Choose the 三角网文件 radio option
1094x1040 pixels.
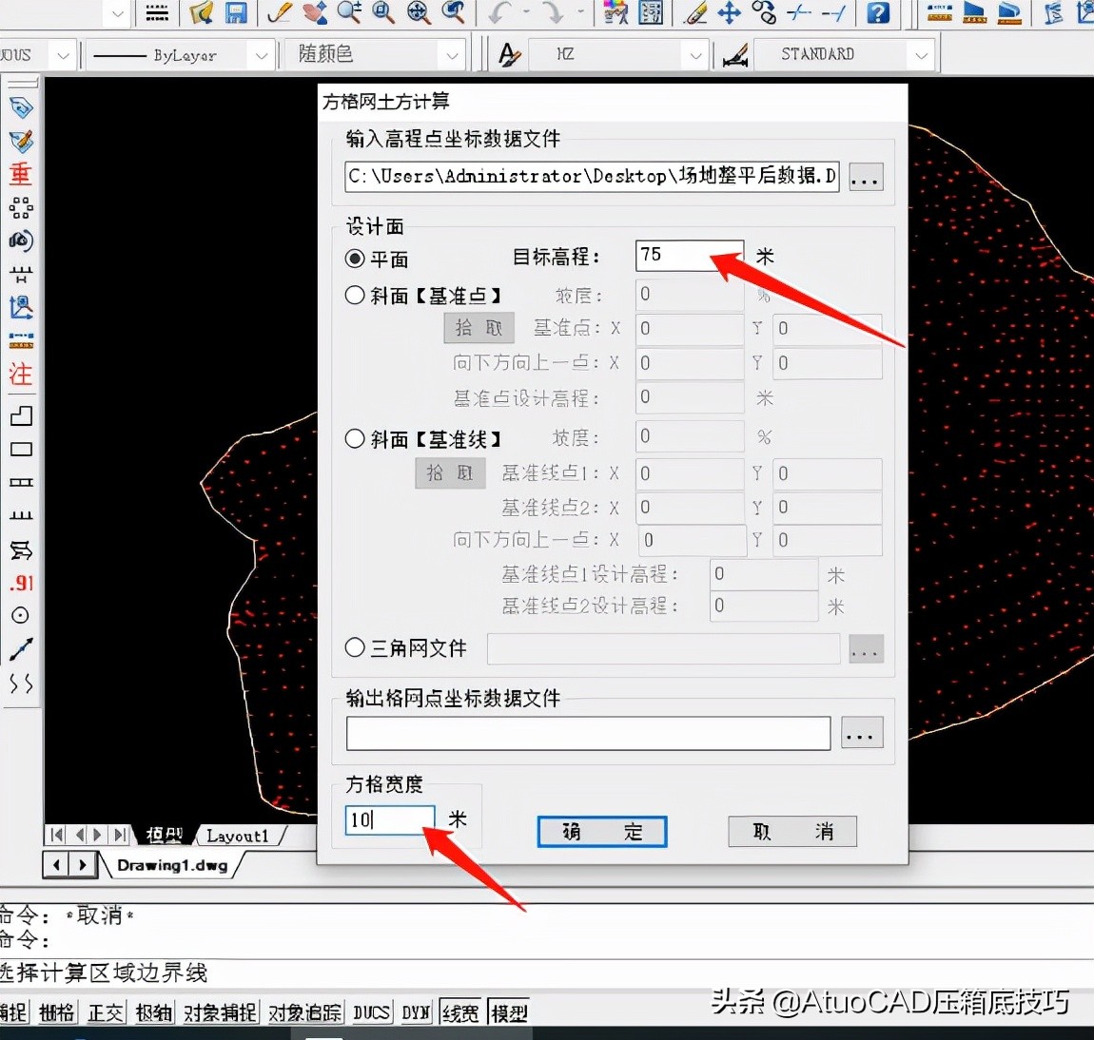tap(355, 647)
